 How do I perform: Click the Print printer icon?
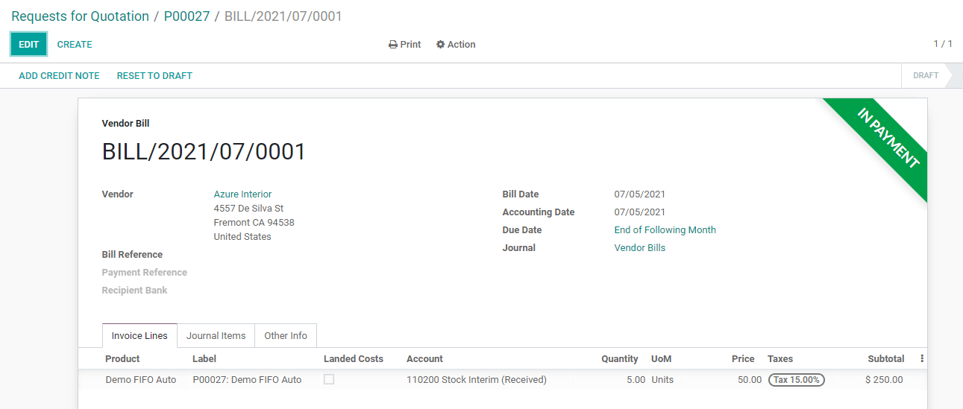(393, 45)
